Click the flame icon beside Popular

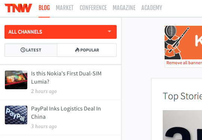77,50
